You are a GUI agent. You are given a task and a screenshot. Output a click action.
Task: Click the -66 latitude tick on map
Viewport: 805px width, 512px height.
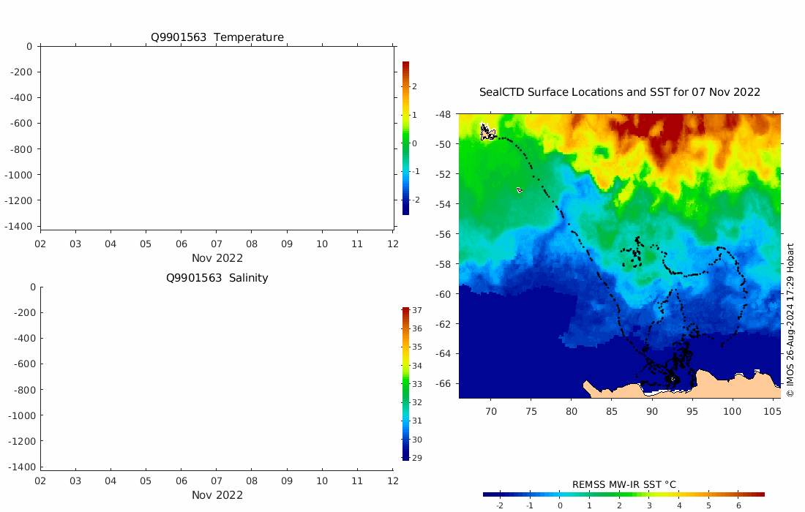click(443, 384)
